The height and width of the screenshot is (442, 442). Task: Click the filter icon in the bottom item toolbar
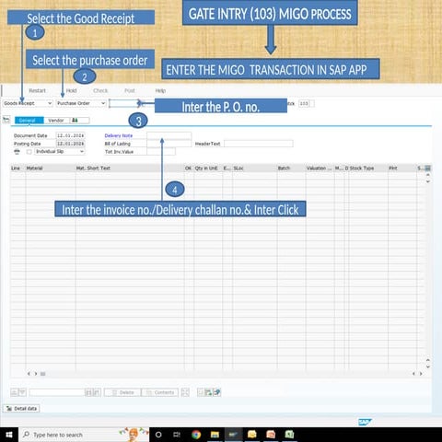pyautogui.click(x=22, y=392)
